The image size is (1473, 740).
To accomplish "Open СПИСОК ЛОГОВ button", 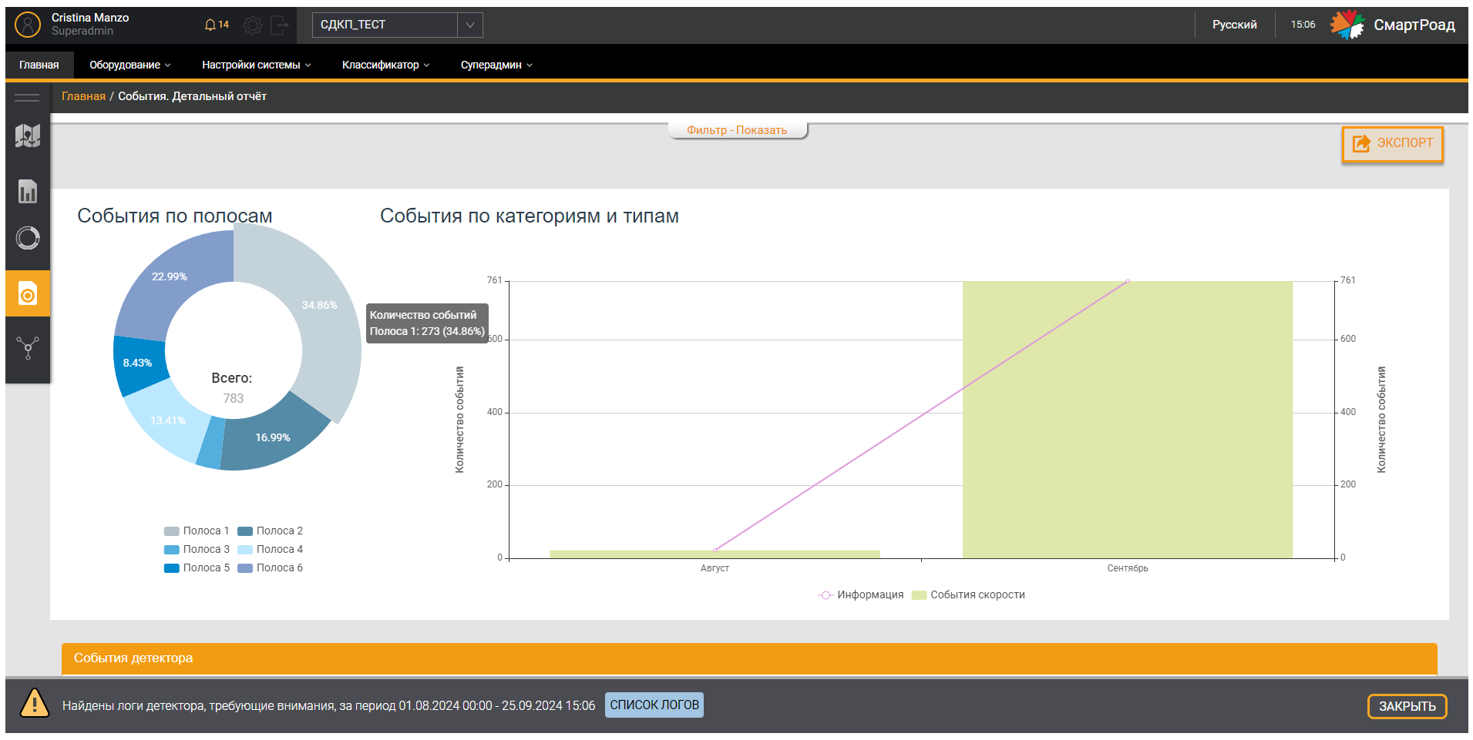I will (654, 705).
